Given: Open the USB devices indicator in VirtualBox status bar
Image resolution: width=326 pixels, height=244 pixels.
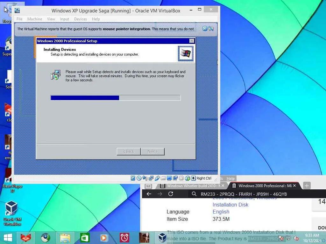Looking at the screenshot, I should pyautogui.click(x=157, y=178).
